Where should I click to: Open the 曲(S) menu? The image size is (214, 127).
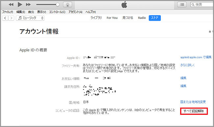(x=31, y=12)
